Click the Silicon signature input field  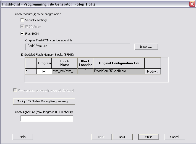point(47,118)
